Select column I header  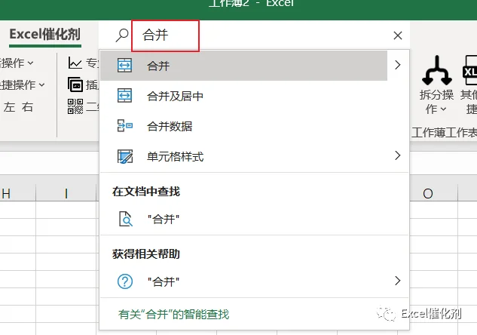click(66, 193)
